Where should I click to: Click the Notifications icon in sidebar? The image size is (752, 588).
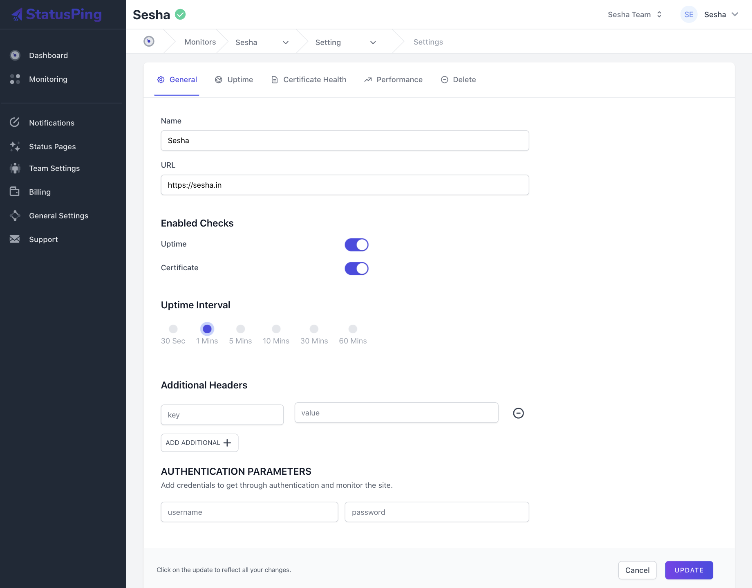pyautogui.click(x=15, y=122)
